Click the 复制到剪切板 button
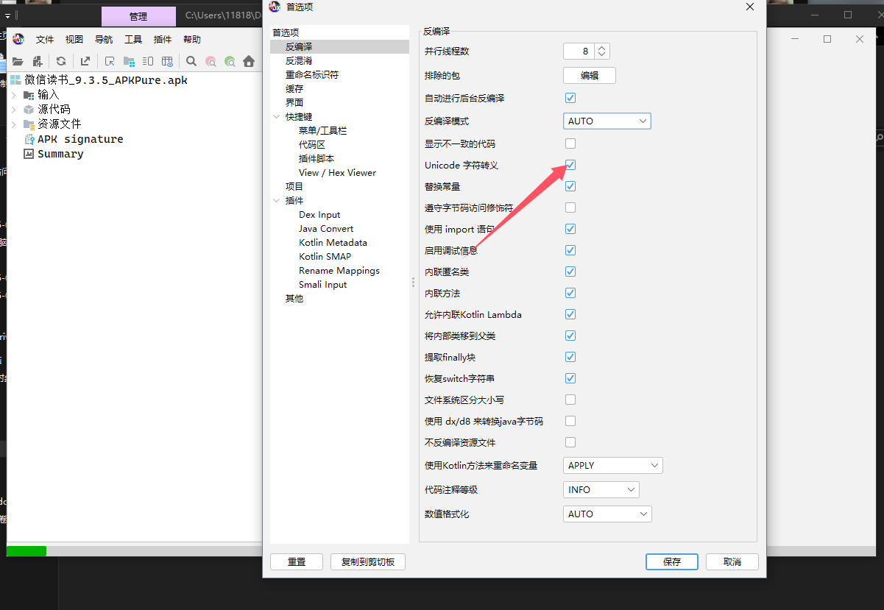This screenshot has width=884, height=610. point(367,561)
